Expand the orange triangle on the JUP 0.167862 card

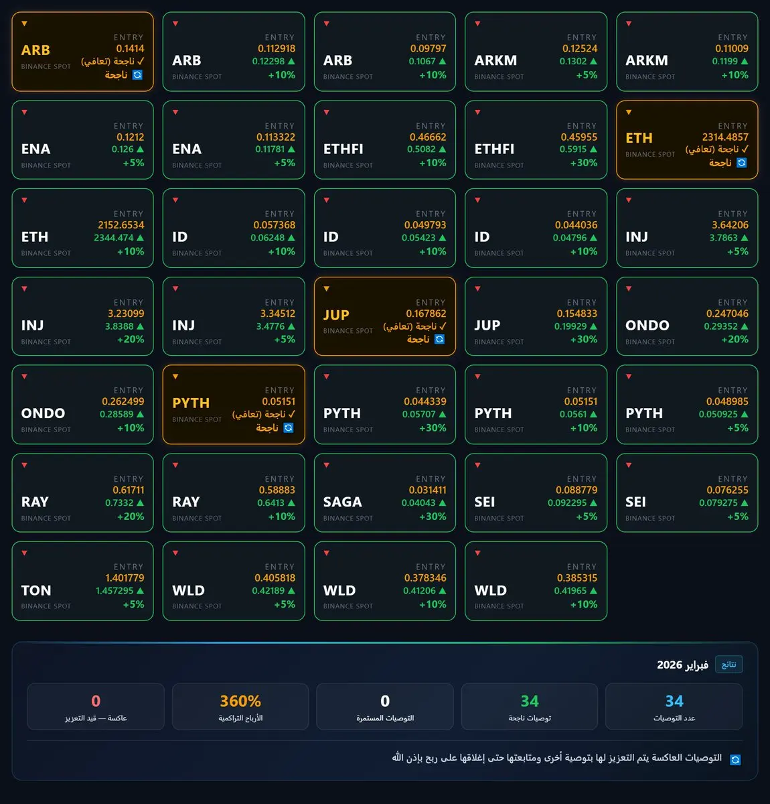tap(327, 289)
